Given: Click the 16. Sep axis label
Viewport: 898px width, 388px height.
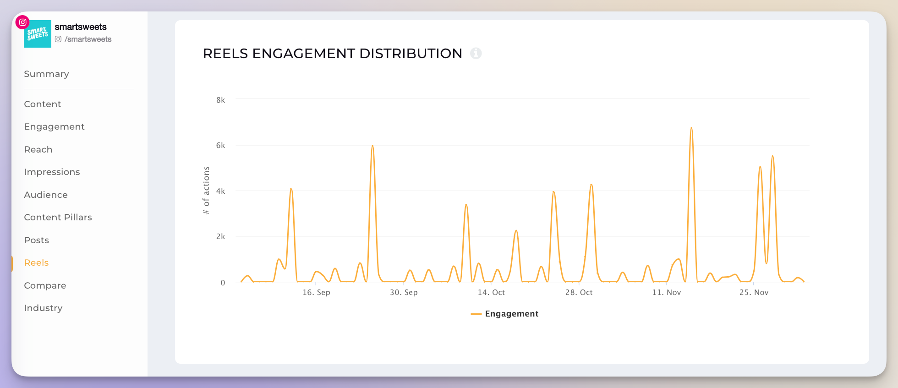Looking at the screenshot, I should click(316, 292).
